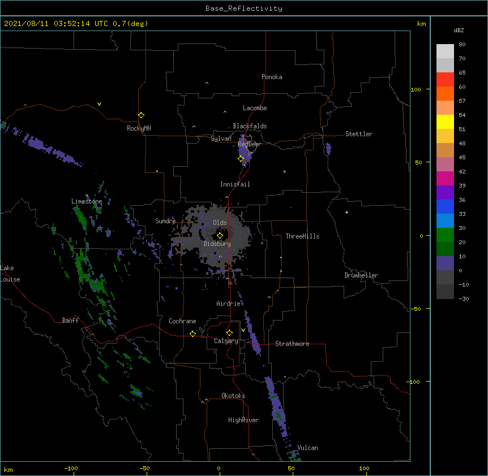Click the km unit label at top right
The height and width of the screenshot is (476, 488).
point(421,24)
